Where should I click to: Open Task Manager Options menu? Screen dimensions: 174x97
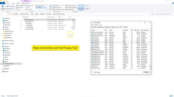(x=96, y=25)
